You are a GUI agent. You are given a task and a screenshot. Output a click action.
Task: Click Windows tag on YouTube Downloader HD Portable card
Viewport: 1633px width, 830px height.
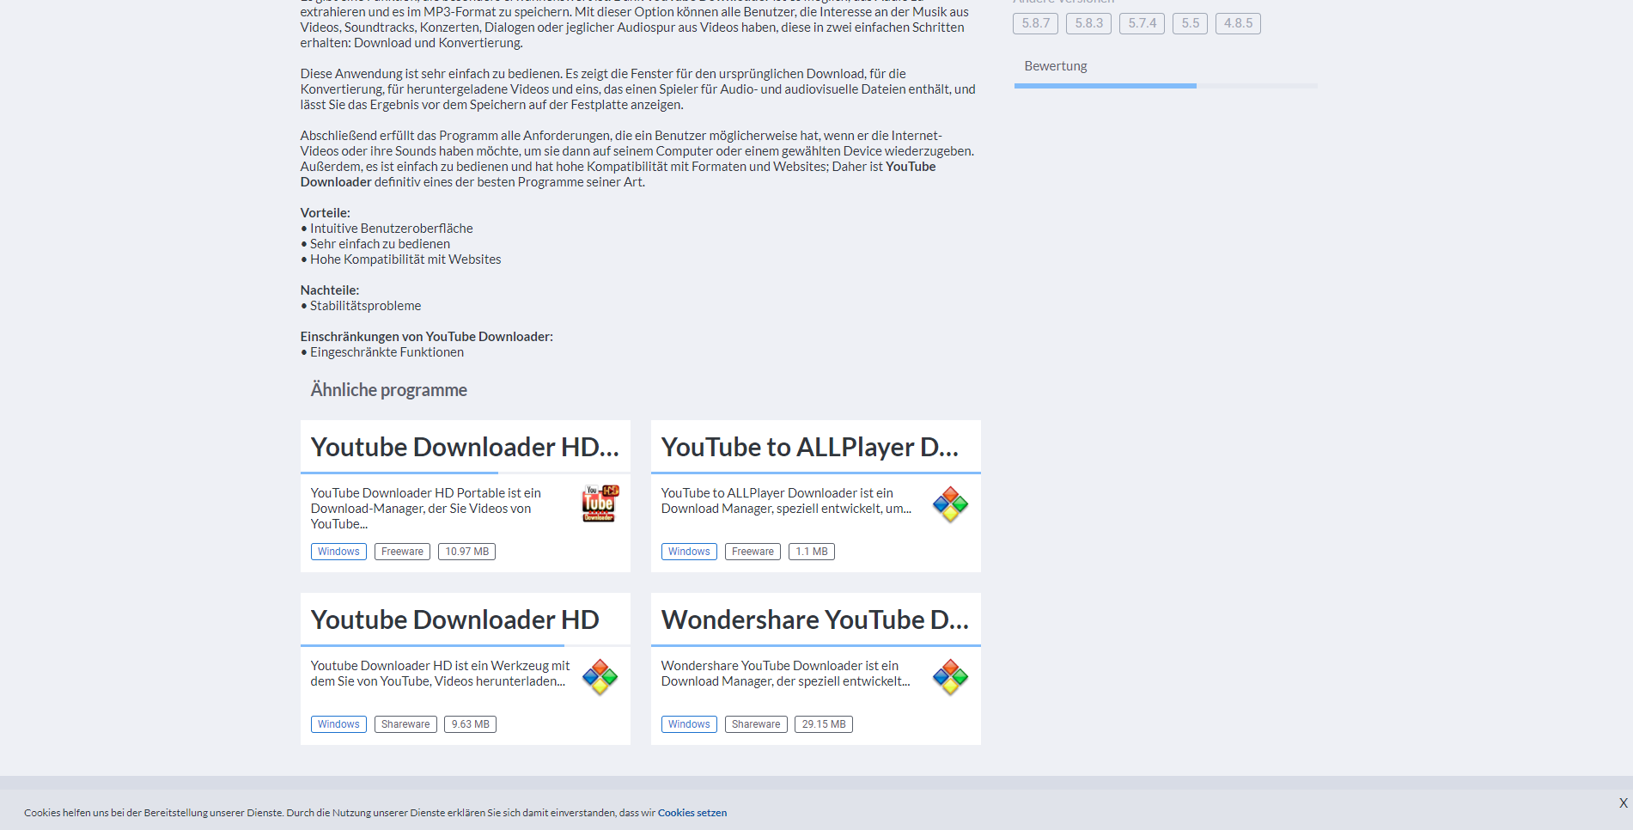point(338,552)
